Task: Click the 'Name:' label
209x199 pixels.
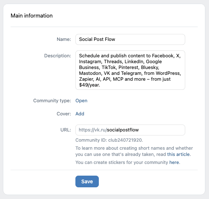Action: pyautogui.click(x=64, y=39)
